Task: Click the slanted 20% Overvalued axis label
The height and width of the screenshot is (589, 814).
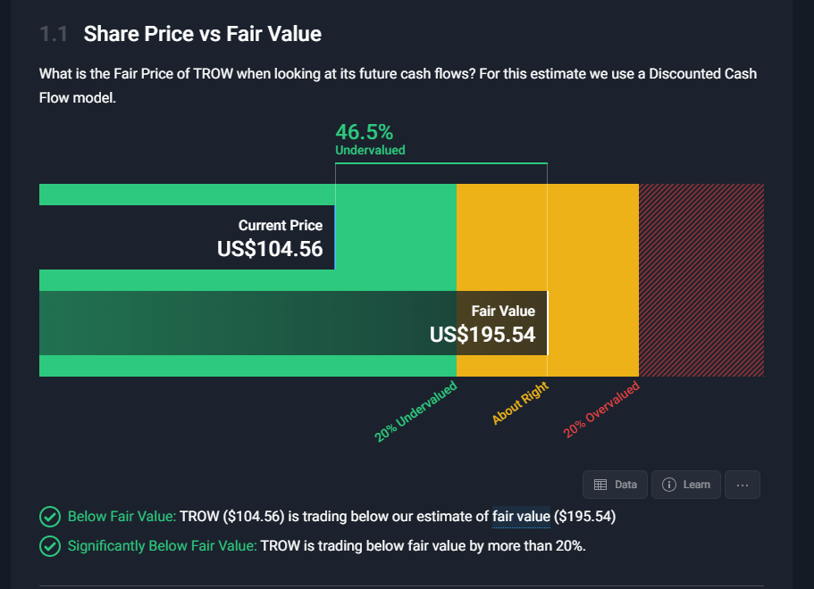Action: pos(601,411)
